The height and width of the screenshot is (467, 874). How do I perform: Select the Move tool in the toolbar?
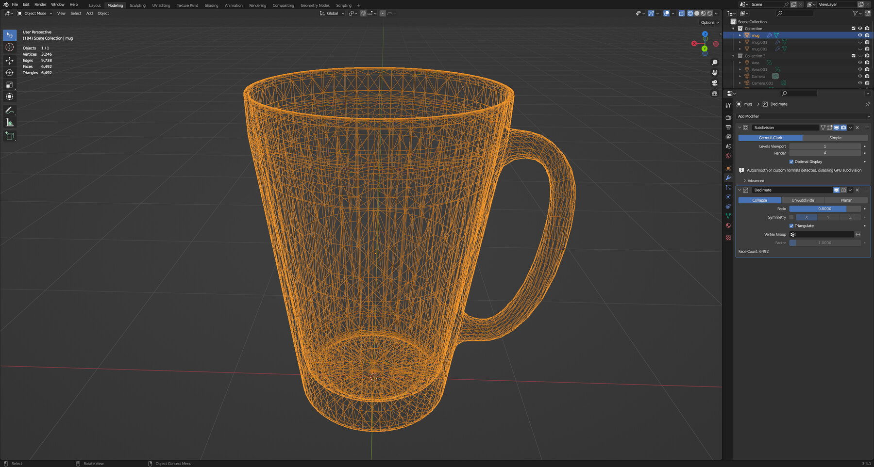(x=10, y=60)
